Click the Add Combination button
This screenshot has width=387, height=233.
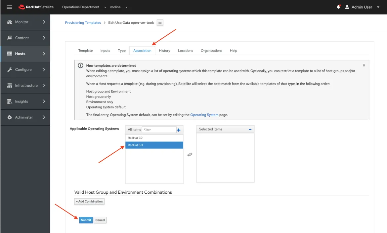89,201
